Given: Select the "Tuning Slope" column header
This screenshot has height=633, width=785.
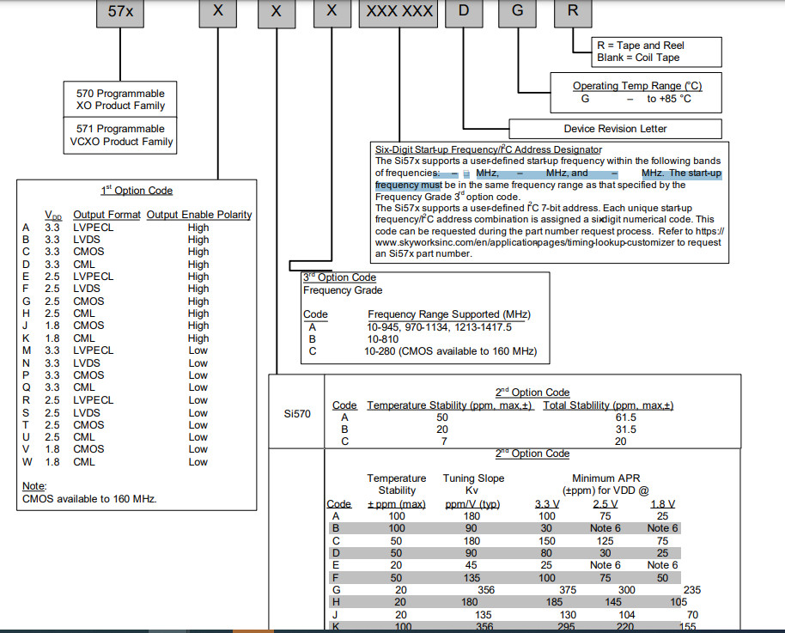Looking at the screenshot, I should (473, 478).
